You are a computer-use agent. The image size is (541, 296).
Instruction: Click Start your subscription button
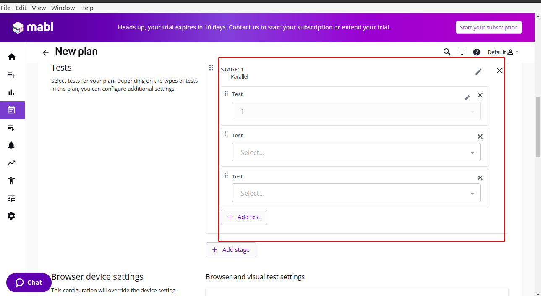[489, 27]
